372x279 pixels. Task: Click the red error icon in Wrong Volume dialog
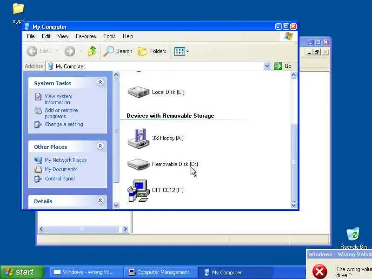coord(319,272)
